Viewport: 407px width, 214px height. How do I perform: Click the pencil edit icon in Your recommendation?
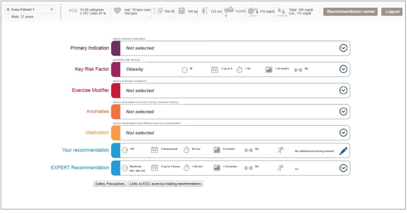tap(343, 151)
